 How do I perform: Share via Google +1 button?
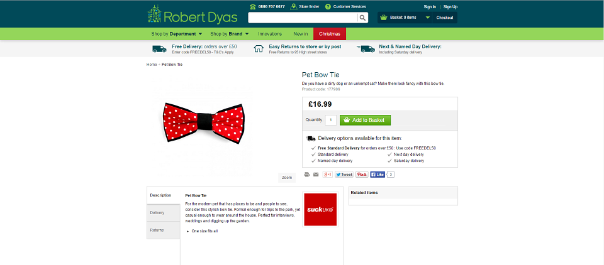pos(328,175)
